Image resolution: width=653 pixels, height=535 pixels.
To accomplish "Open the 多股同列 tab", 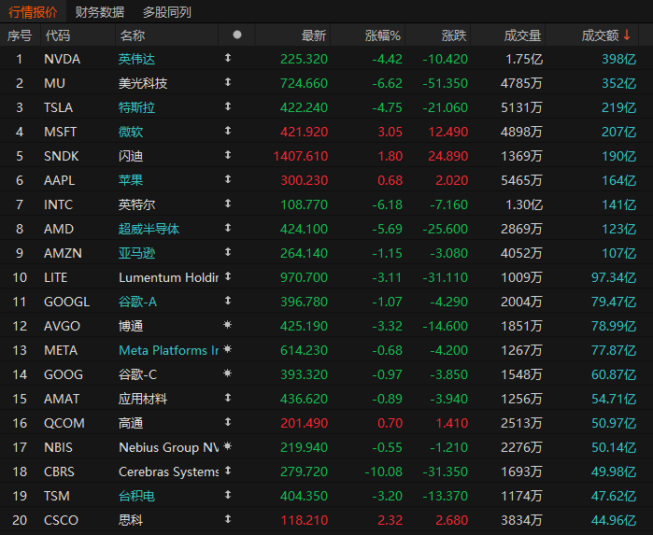I will (x=166, y=12).
